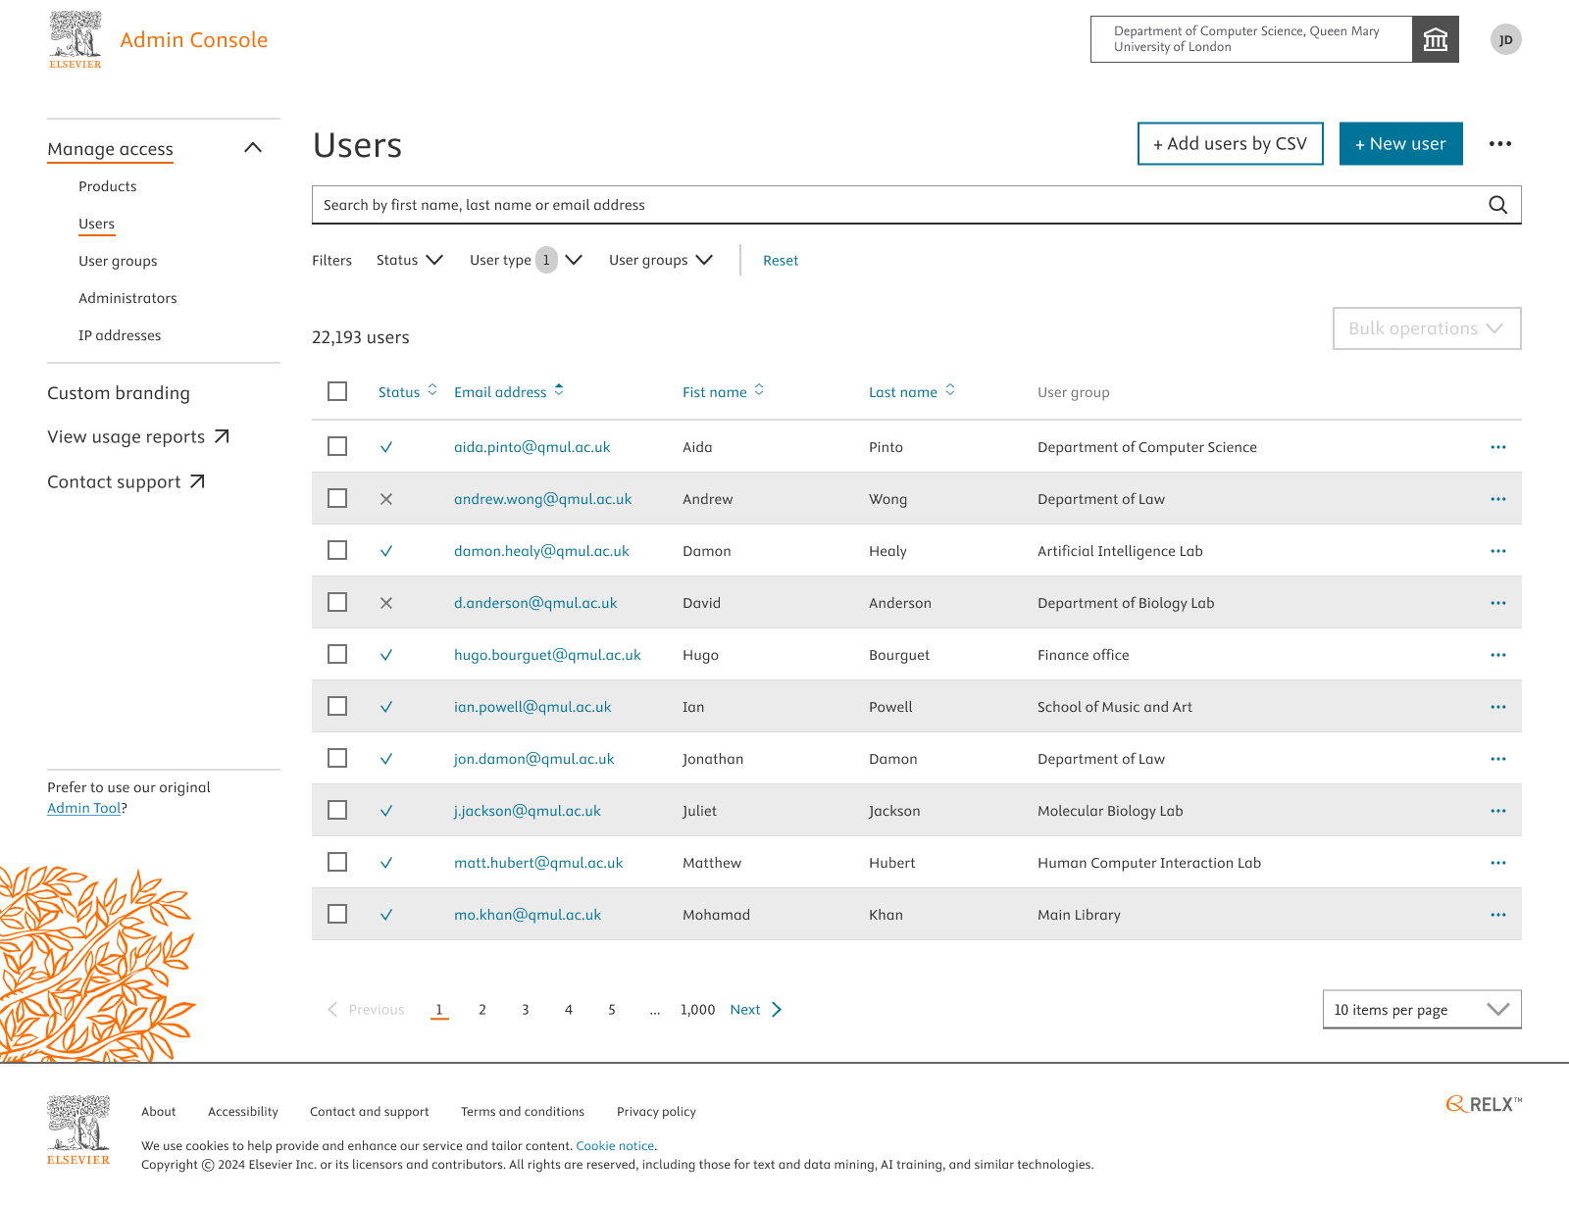Open row actions for hugo.bourguet@qmul.ac.uk
This screenshot has height=1205, width=1569.
1498,655
